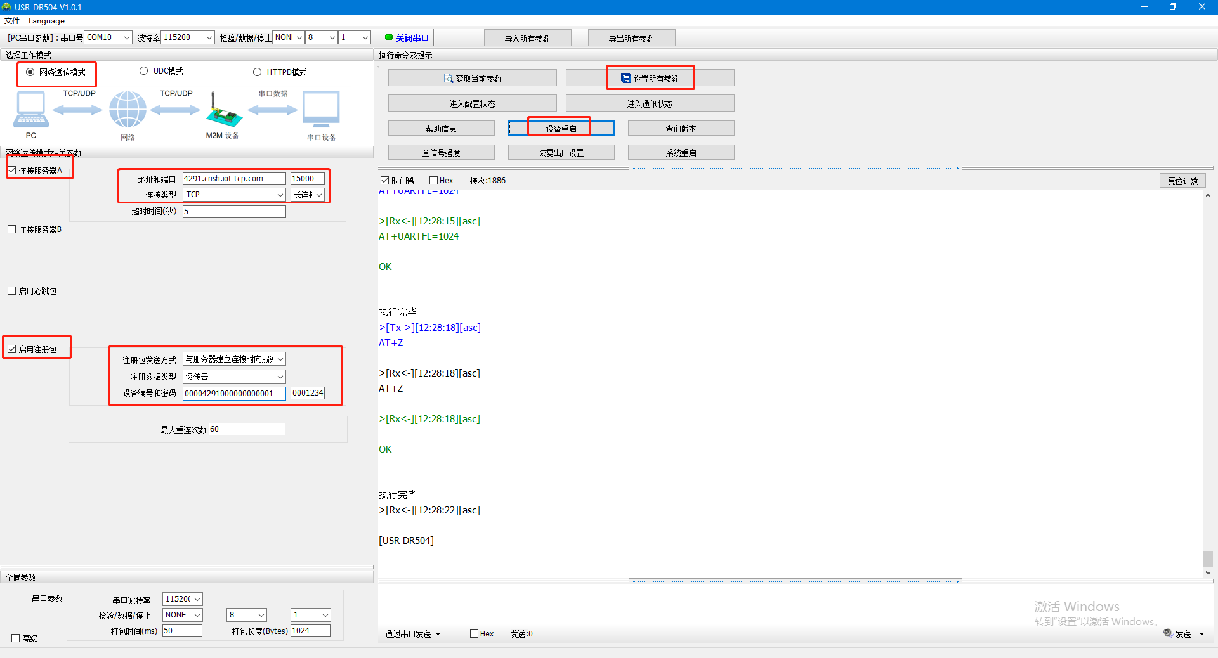Image resolution: width=1218 pixels, height=658 pixels.
Task: Click the 发送 send icon
Action: [x=1168, y=633]
